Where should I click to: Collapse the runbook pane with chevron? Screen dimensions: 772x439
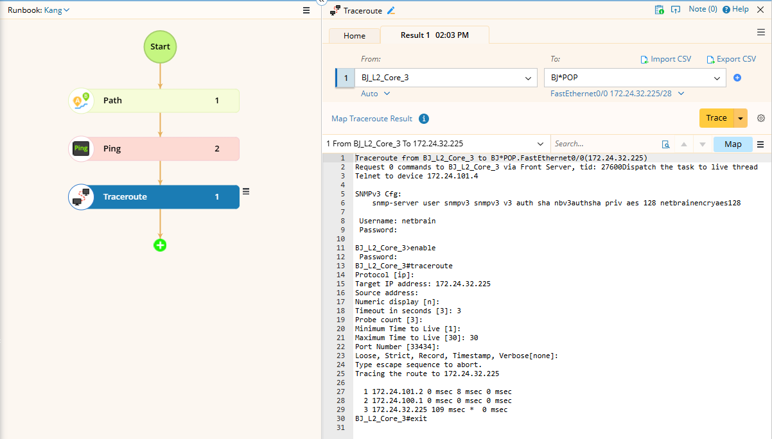click(x=322, y=3)
